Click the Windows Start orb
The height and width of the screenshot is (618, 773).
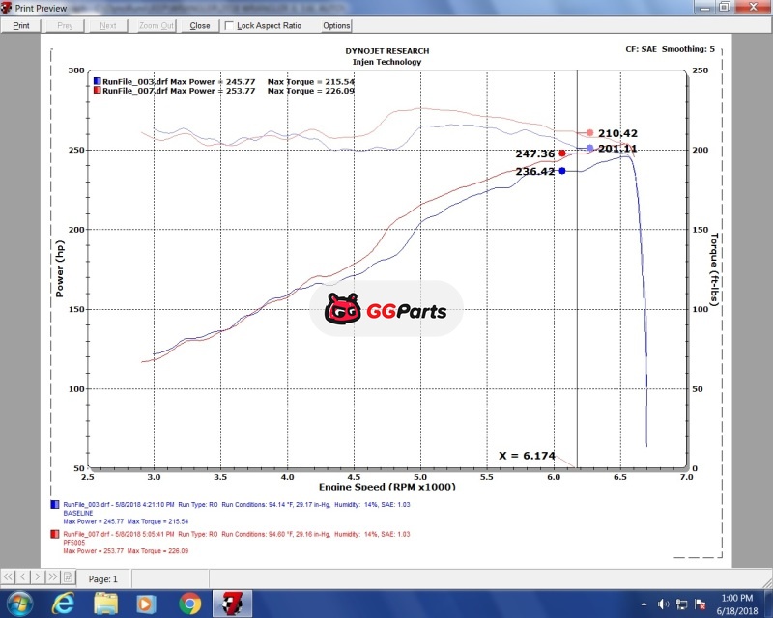(19, 604)
